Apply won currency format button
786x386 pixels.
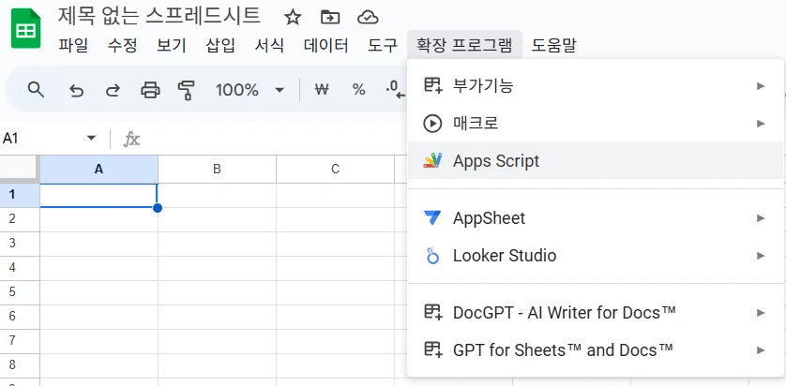click(x=322, y=90)
